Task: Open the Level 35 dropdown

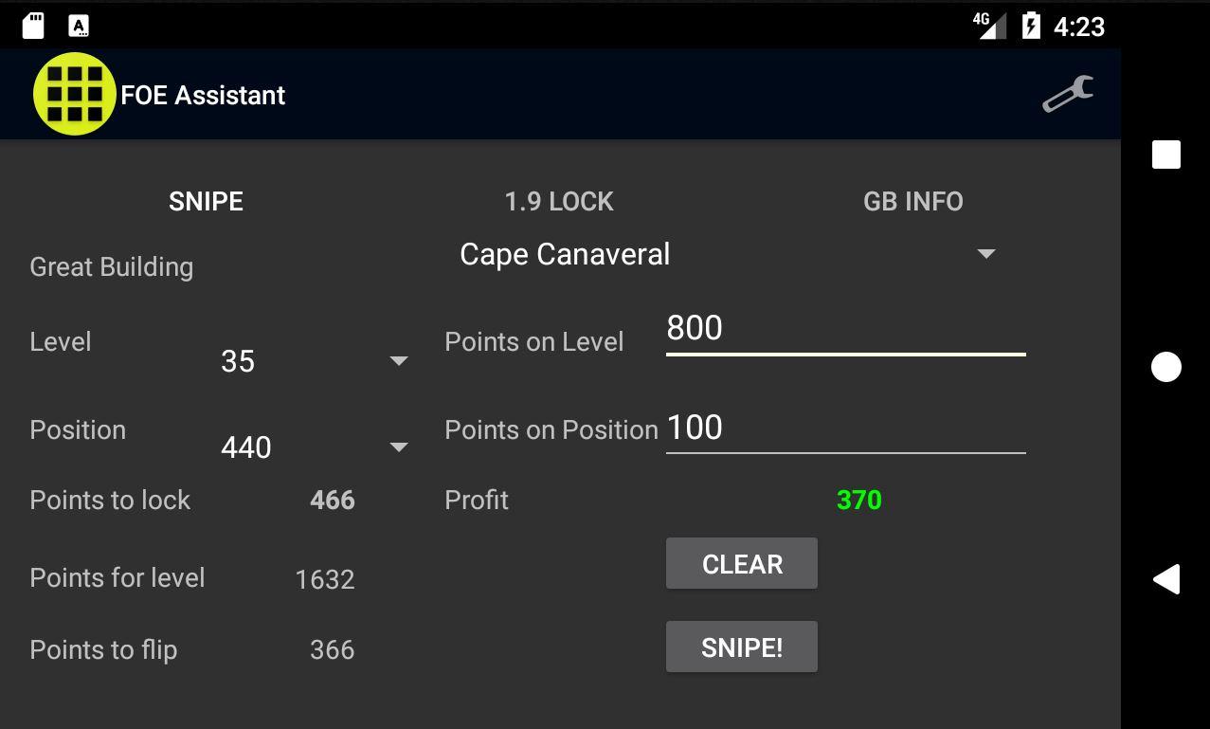Action: (313, 361)
